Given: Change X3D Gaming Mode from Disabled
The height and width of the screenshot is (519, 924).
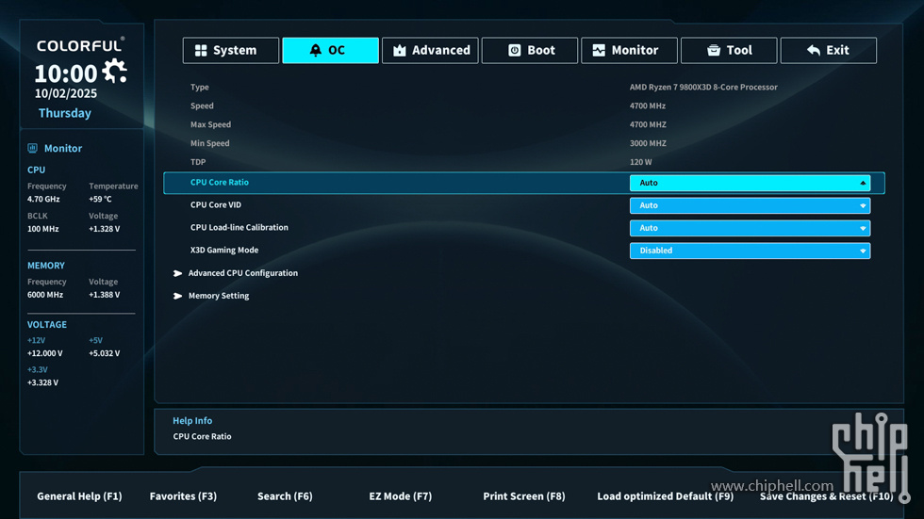Looking at the screenshot, I should tap(750, 251).
